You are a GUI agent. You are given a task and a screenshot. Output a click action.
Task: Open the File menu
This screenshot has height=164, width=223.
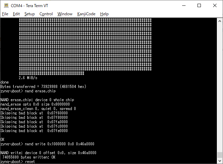(x=5, y=14)
